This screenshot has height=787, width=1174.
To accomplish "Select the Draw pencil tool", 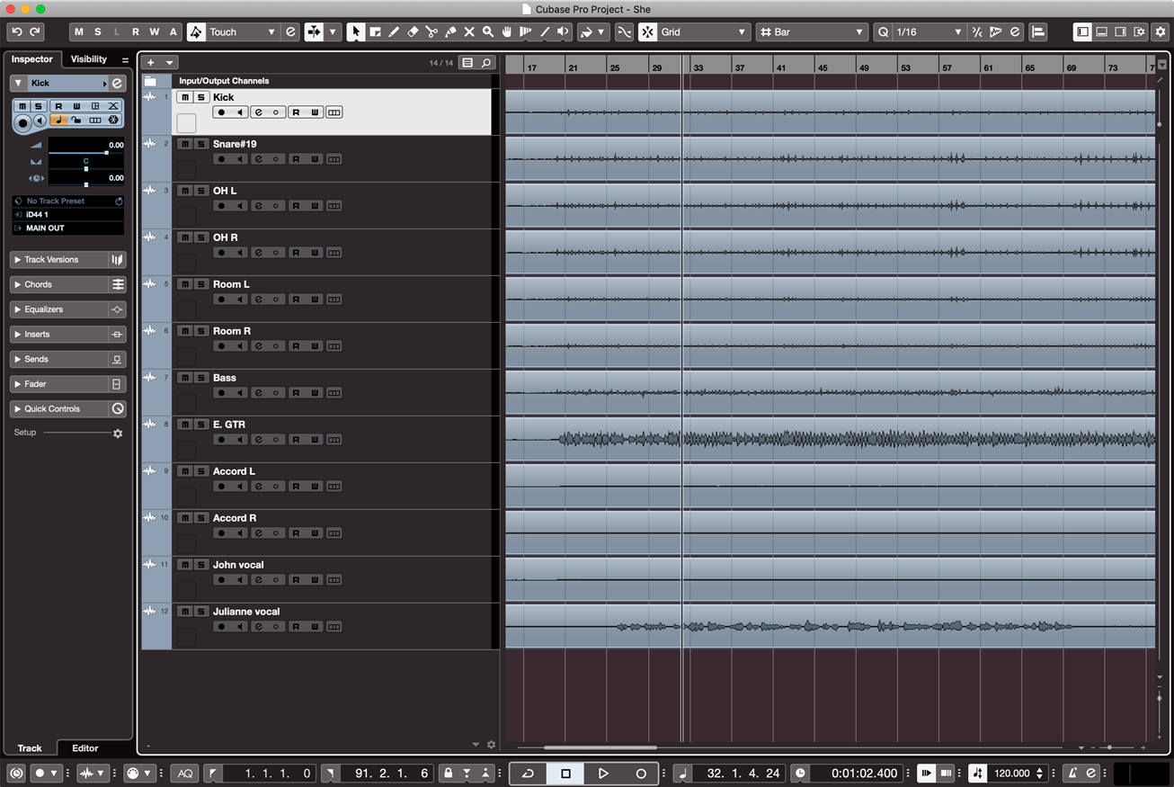I will coord(394,31).
